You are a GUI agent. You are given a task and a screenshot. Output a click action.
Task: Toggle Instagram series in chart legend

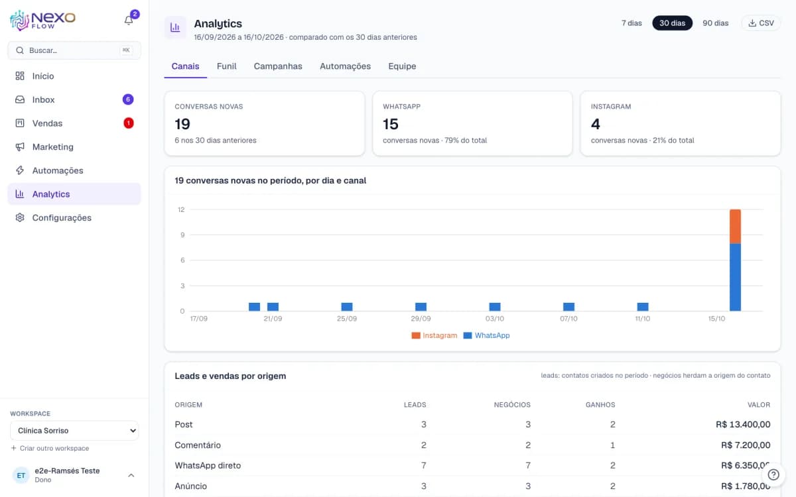[x=434, y=335]
